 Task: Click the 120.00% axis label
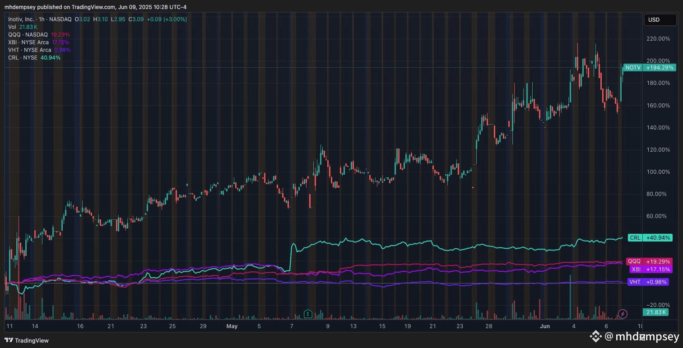[659, 150]
